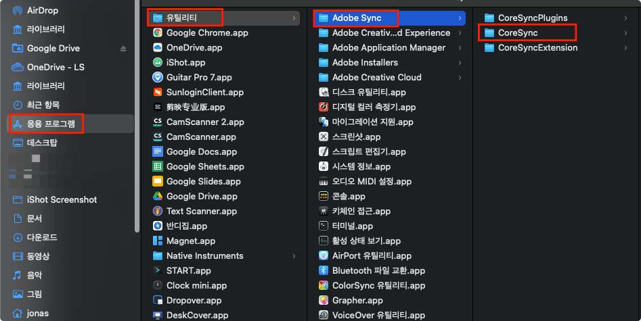
Task: Click the OneDrive.app cloud icon
Action: pyautogui.click(x=158, y=47)
